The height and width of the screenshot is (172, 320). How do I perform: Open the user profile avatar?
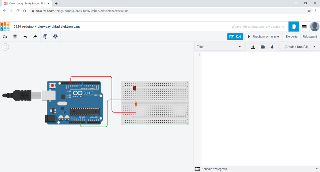click(x=315, y=27)
